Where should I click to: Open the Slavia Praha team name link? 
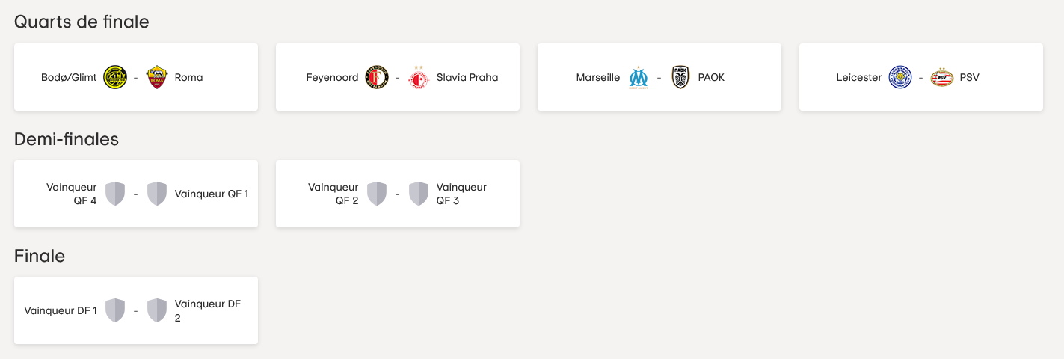467,77
